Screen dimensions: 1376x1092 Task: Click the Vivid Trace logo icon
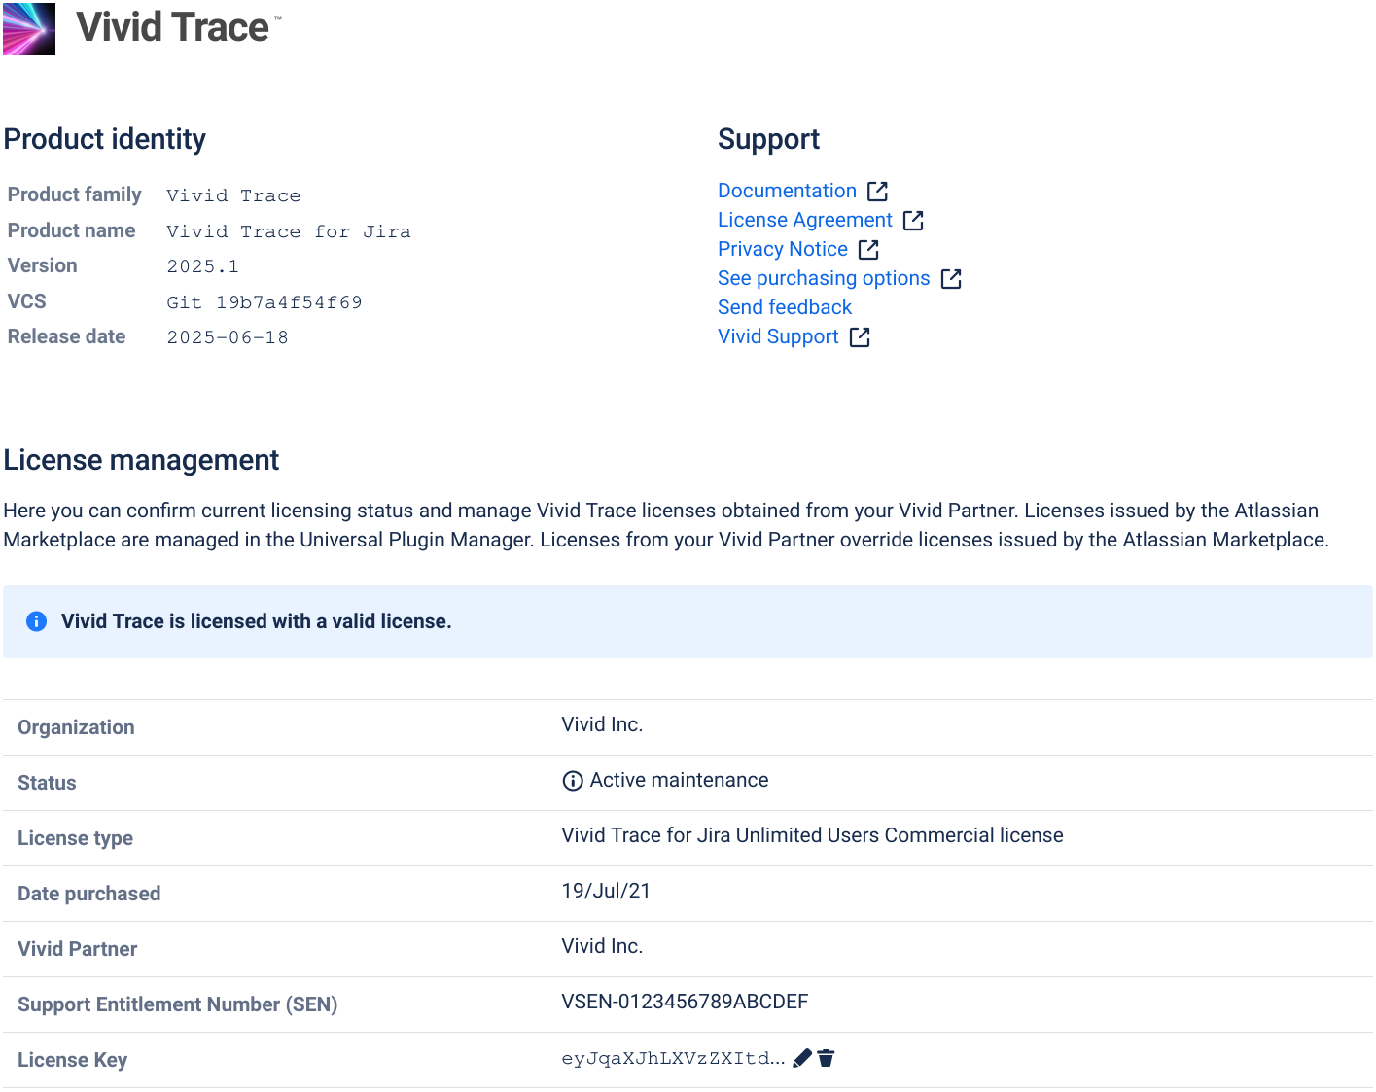coord(29,28)
